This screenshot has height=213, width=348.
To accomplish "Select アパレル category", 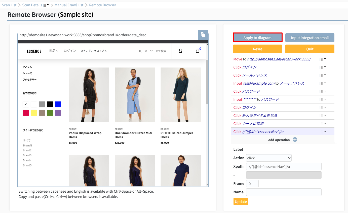I will coord(27,67).
